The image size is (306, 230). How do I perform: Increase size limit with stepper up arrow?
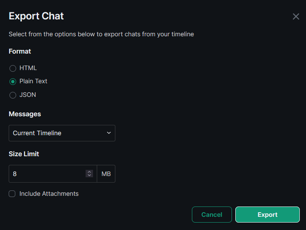click(x=89, y=172)
